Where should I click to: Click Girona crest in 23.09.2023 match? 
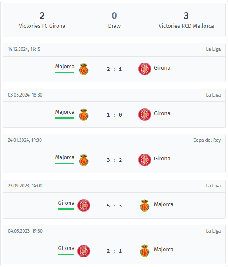pyautogui.click(x=84, y=205)
